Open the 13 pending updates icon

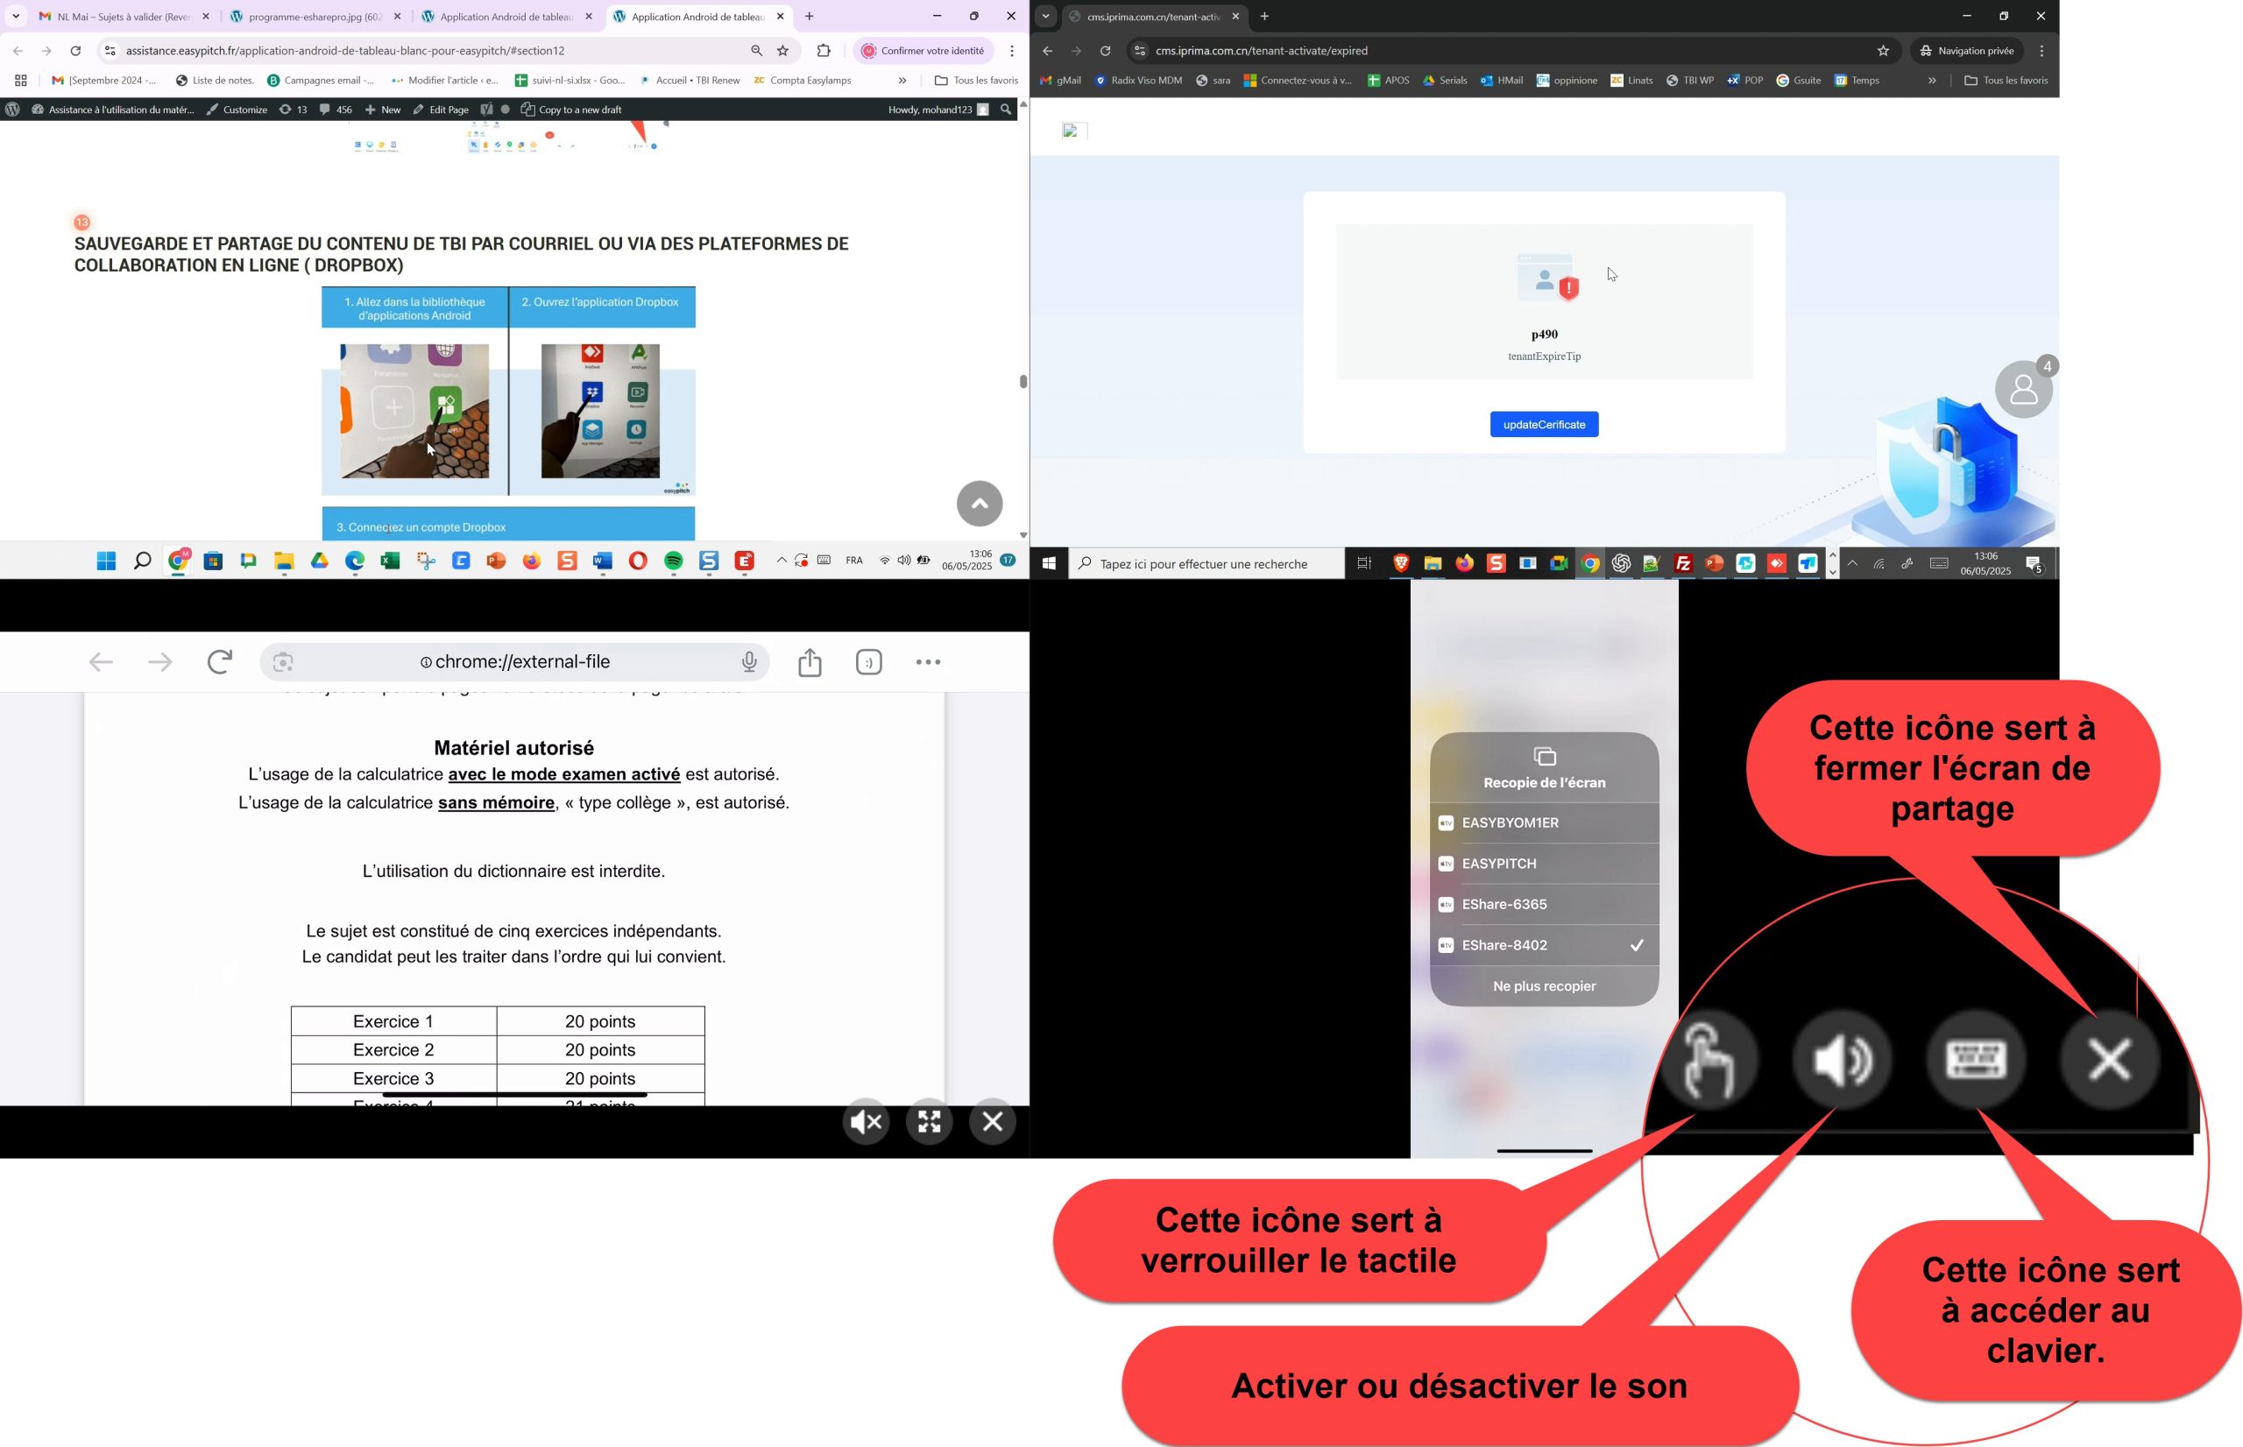coord(294,110)
